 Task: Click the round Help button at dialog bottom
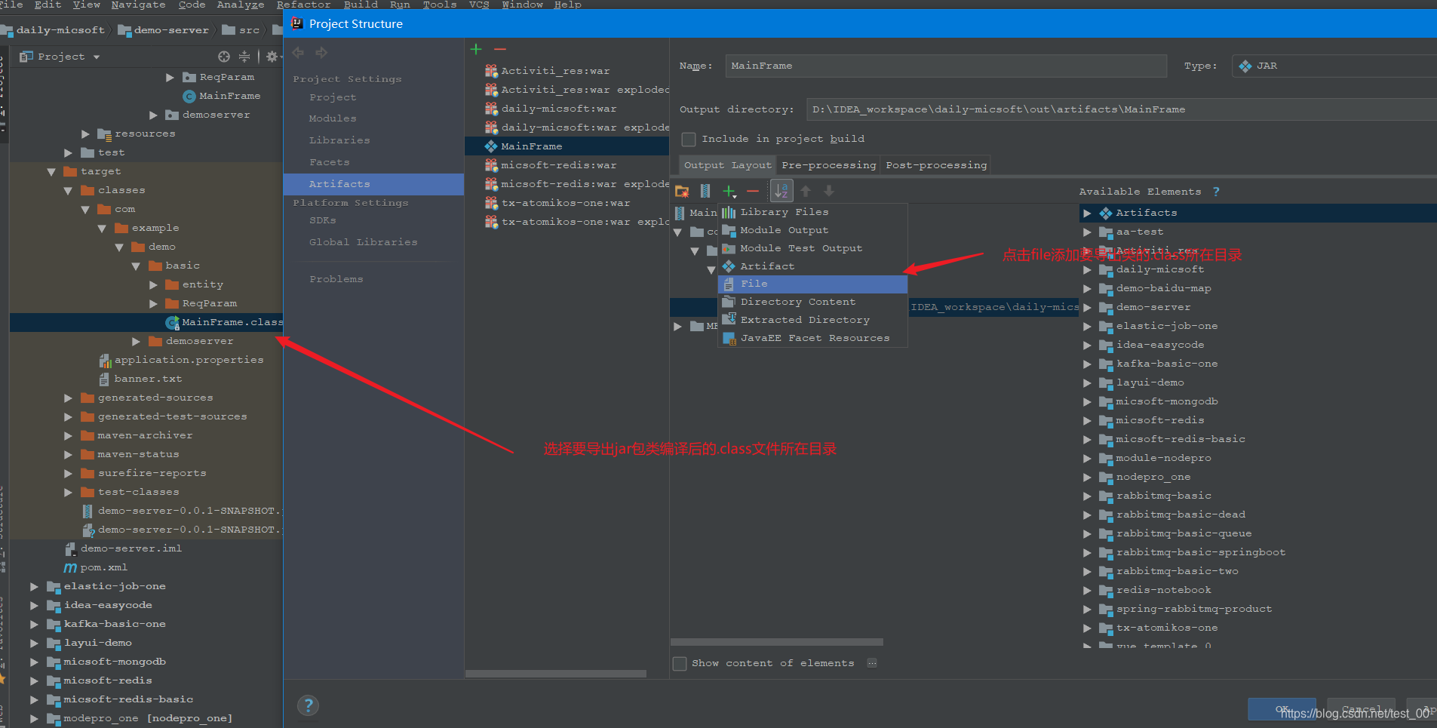pyautogui.click(x=308, y=705)
